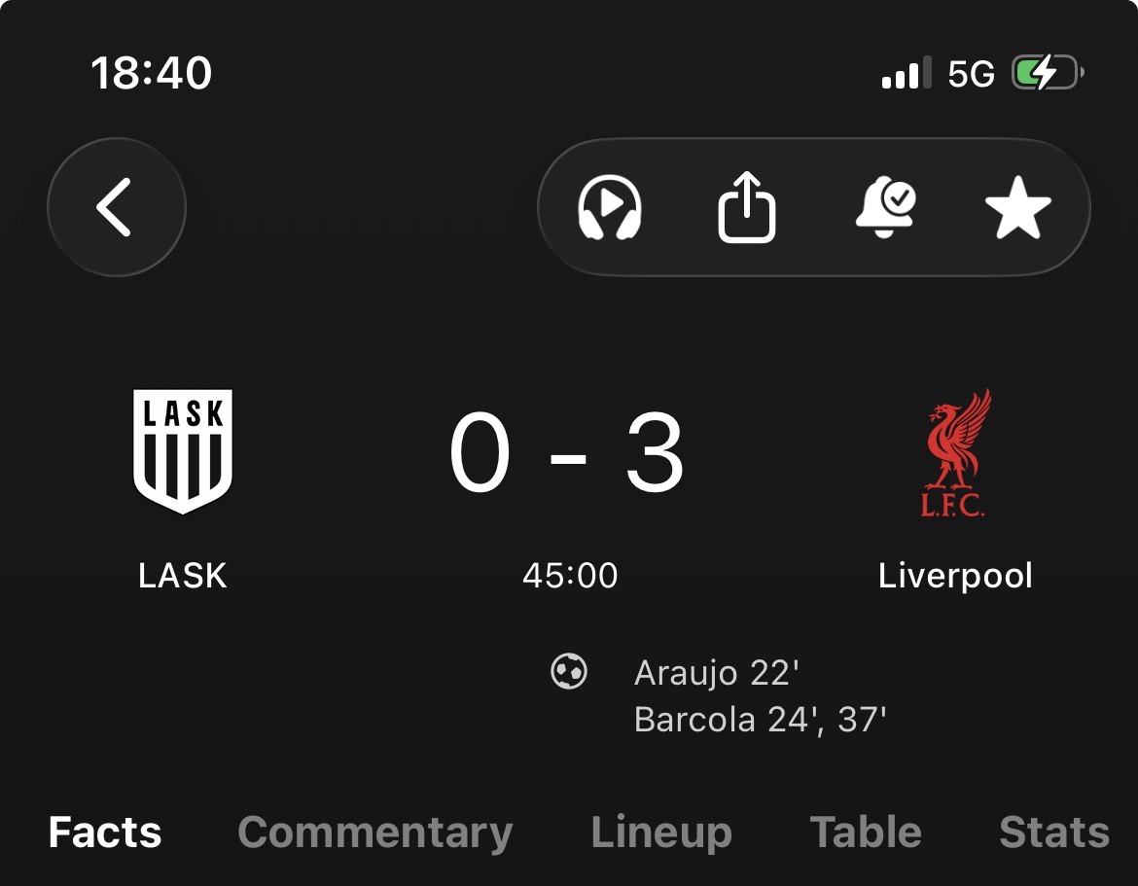The image size is (1138, 886).
Task: Open the Table tab
Action: (x=865, y=832)
